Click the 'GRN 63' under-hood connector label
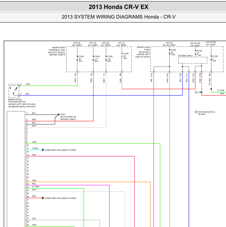The height and width of the screenshot is (227, 226). point(75,78)
